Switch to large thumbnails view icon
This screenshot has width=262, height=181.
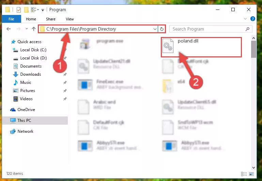click(x=251, y=174)
